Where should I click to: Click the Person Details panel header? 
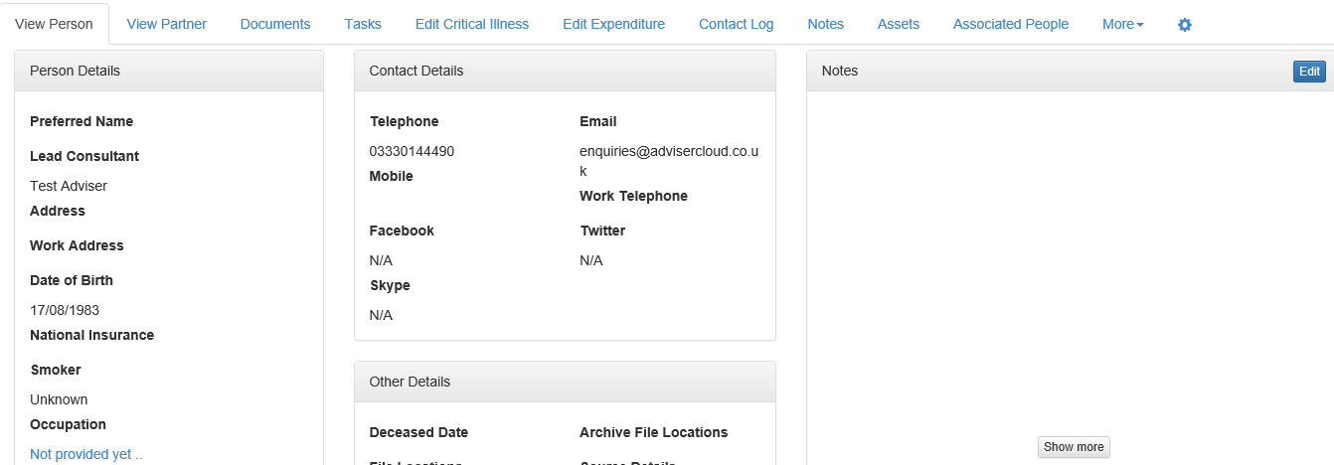pos(168,72)
